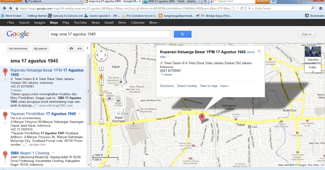Click Search nearby link in info bubble
Image resolution: width=325 pixels, height=170 pixels.
coord(187,86)
